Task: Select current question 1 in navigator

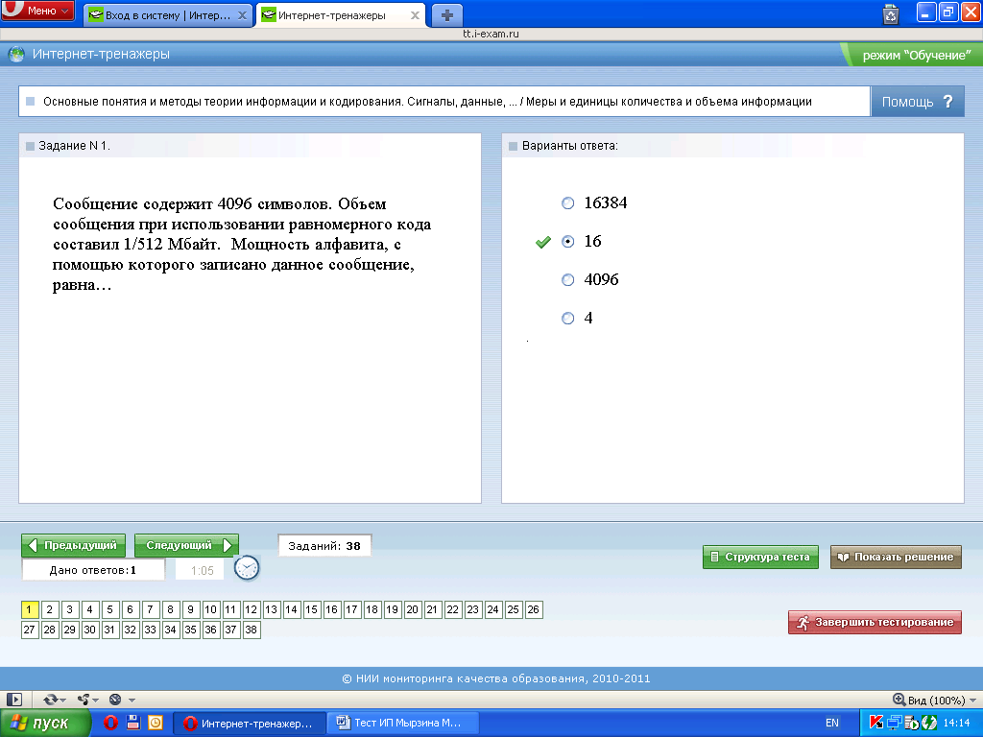Action: click(x=30, y=609)
